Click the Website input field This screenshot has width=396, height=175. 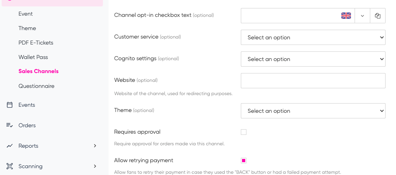tap(313, 81)
